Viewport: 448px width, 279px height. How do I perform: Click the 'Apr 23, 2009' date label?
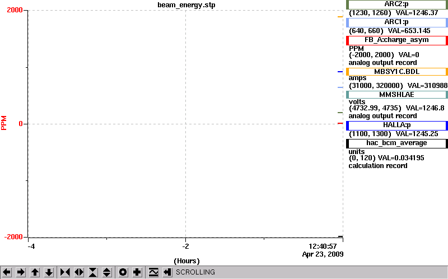click(x=323, y=254)
